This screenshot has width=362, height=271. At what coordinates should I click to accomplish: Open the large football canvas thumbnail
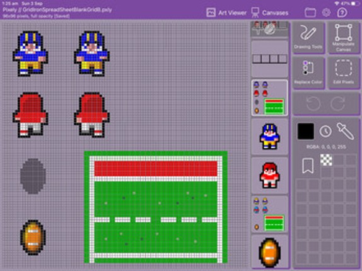click(x=269, y=252)
